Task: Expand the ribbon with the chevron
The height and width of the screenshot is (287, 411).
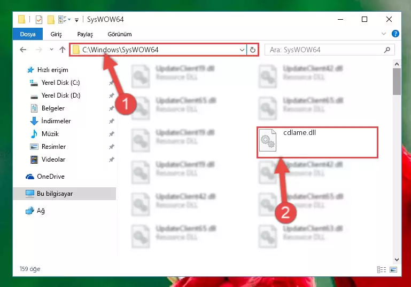Action: click(384, 34)
